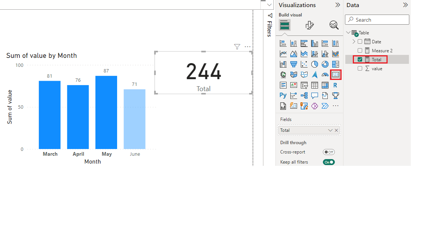The image size is (431, 242).
Task: Collapse the Data pane
Action: pos(406,5)
